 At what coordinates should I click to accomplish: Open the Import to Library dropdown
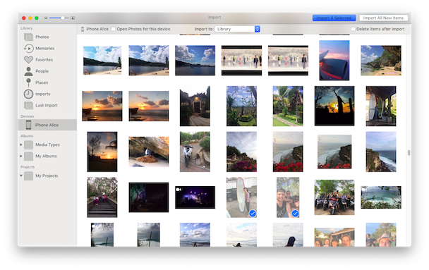click(x=237, y=29)
